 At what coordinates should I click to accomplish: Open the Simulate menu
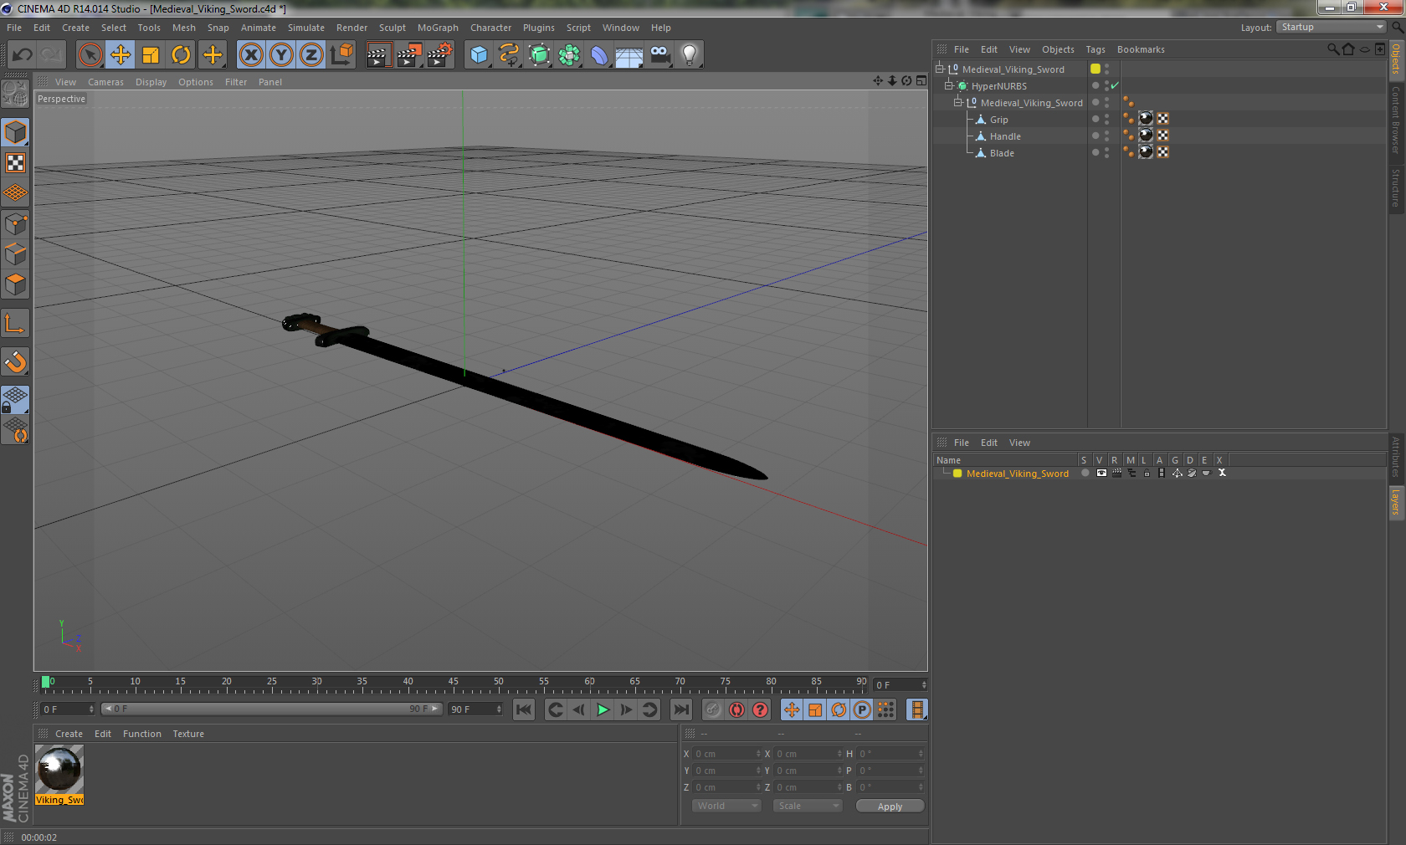[x=306, y=28]
